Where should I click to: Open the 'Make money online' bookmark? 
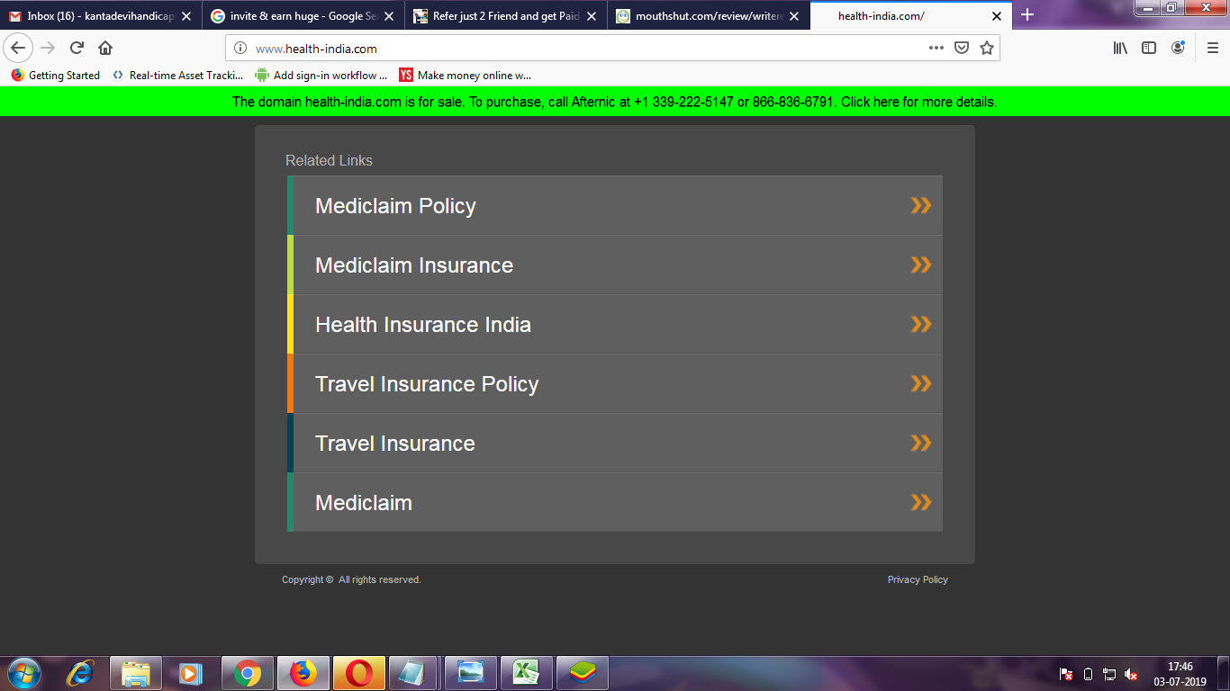coord(465,76)
